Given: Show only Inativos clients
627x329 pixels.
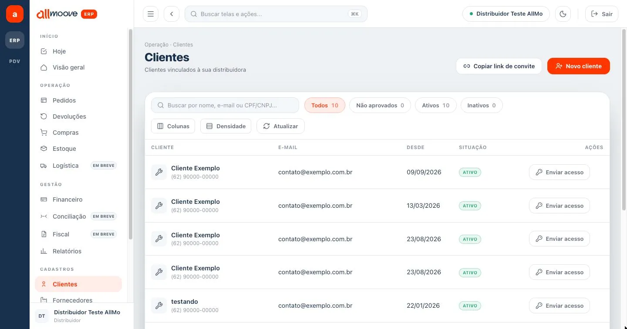Looking at the screenshot, I should point(482,105).
